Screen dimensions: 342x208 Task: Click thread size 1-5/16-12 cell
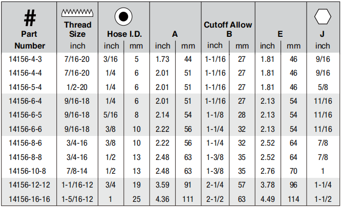pos(77,199)
